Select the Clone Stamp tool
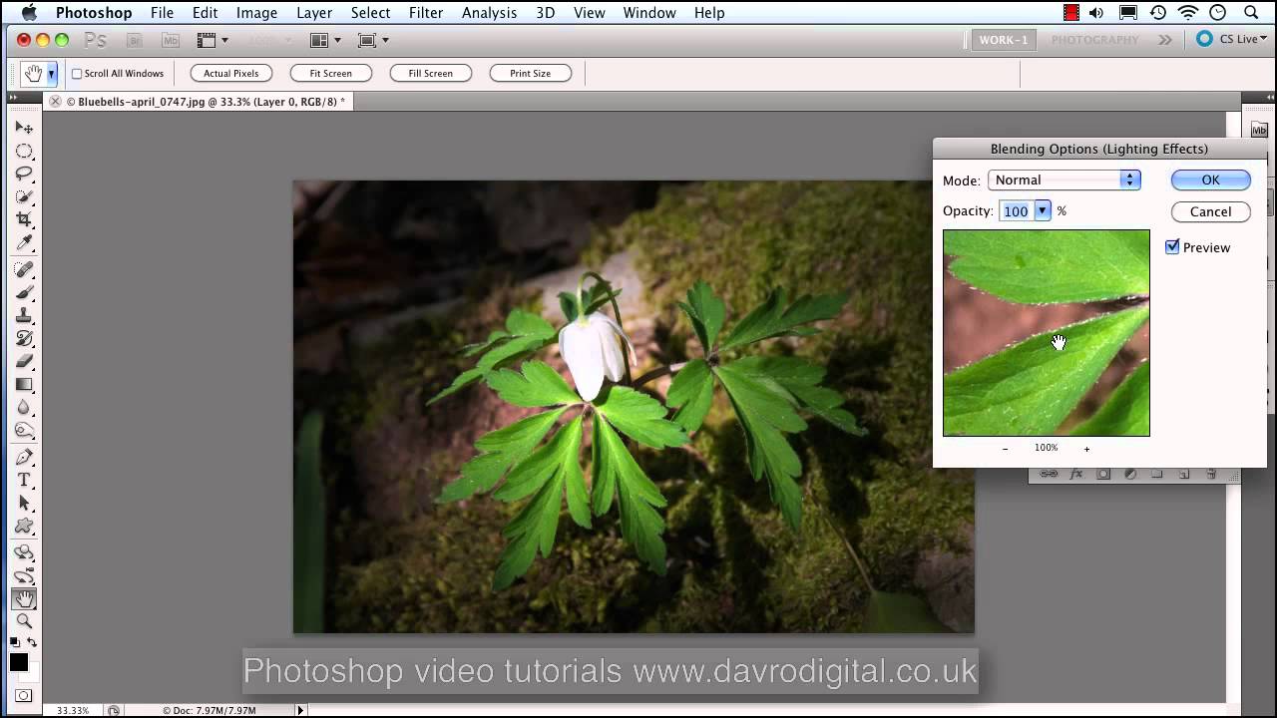1277x718 pixels. tap(24, 315)
